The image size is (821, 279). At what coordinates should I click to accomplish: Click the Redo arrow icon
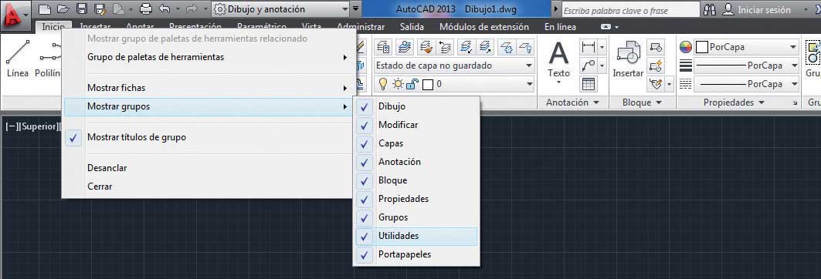(x=191, y=9)
